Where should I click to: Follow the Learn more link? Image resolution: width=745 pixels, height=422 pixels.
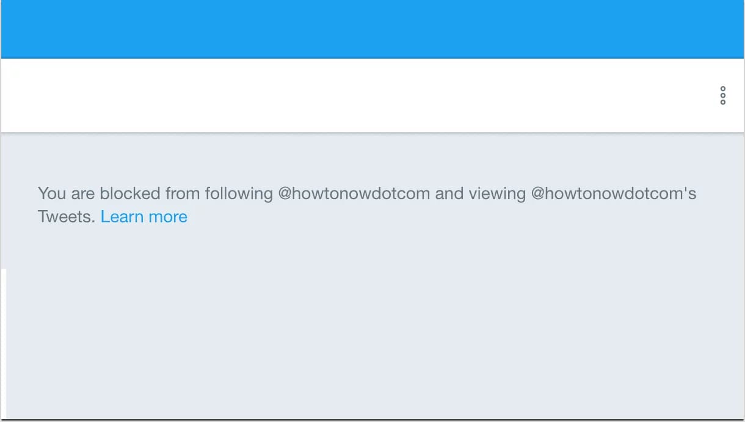[x=144, y=217]
